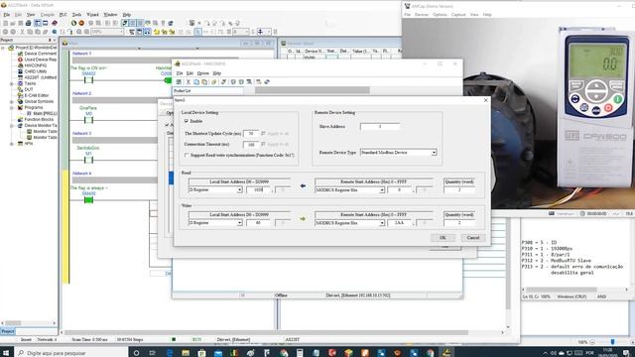Click the first icon in HWCONFIG toolbar
The height and width of the screenshot is (357, 635).
179,81
